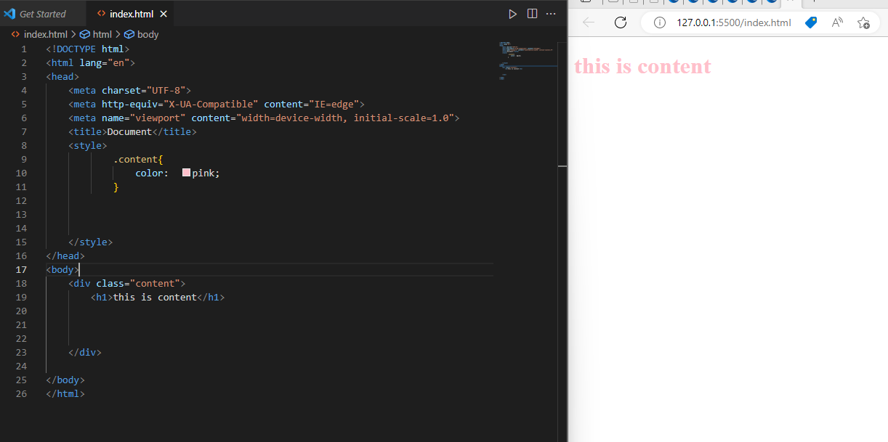Click the 'this is content' heading in browser

(642, 66)
